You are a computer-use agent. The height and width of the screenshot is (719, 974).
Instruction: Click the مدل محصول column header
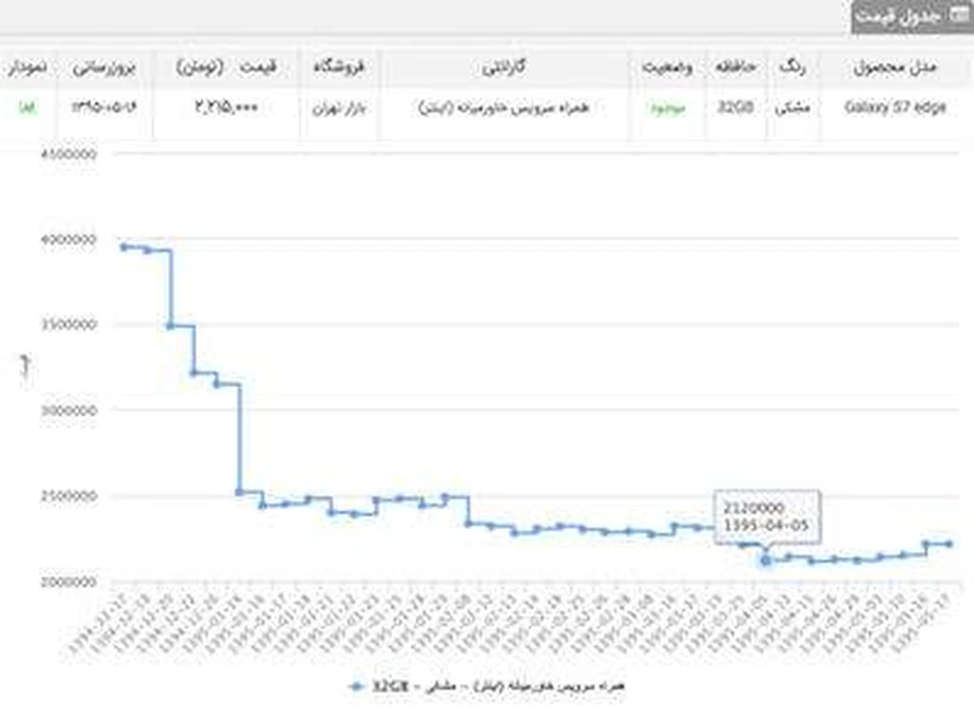pyautogui.click(x=895, y=68)
